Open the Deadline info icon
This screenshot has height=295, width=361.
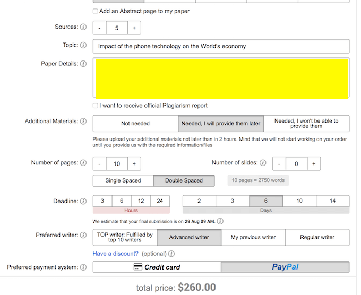(83, 201)
